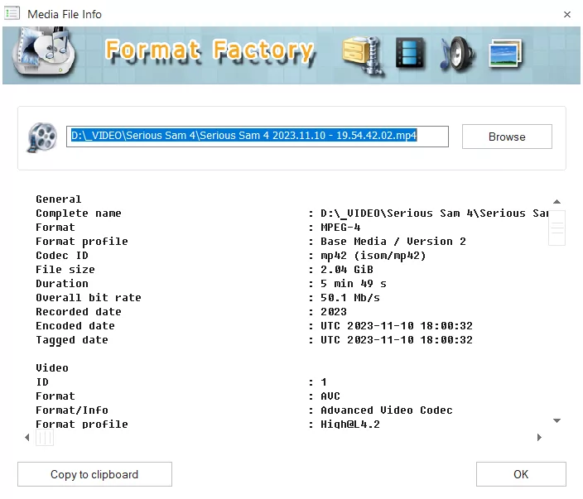583x499 pixels.
Task: Click the '50.1 Mb/s' bit rate value
Action: 349,298
